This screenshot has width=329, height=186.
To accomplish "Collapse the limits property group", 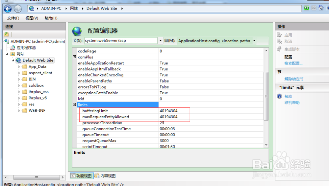I will [74, 104].
